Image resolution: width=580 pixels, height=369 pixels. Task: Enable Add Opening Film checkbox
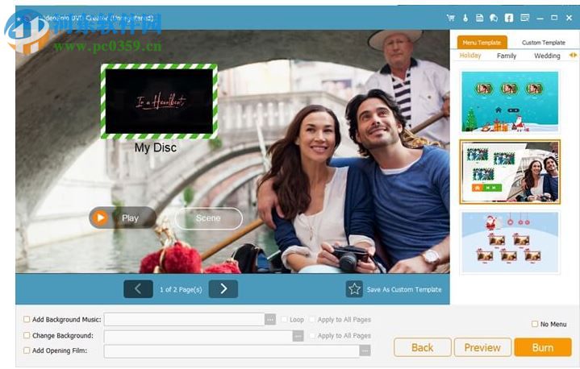(x=27, y=350)
